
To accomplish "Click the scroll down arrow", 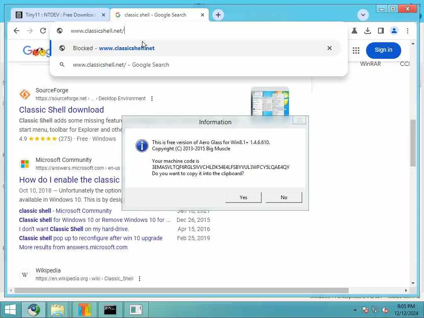I will point(413,283).
